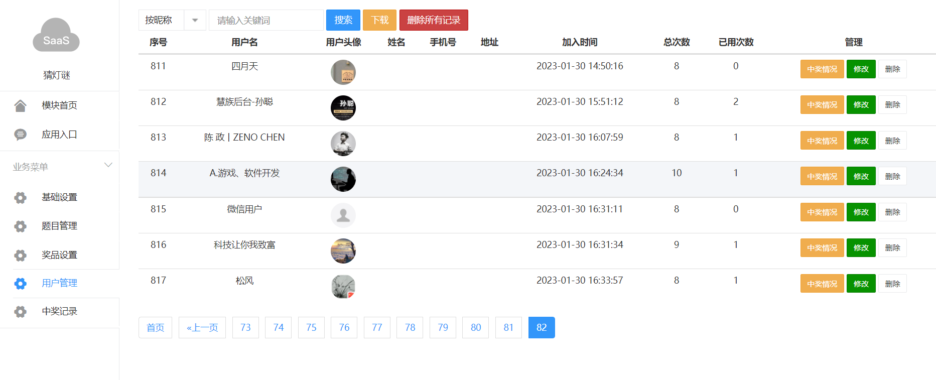Click the blue 搜索 button

pos(343,20)
